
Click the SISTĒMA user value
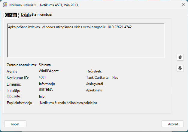point(46,90)
